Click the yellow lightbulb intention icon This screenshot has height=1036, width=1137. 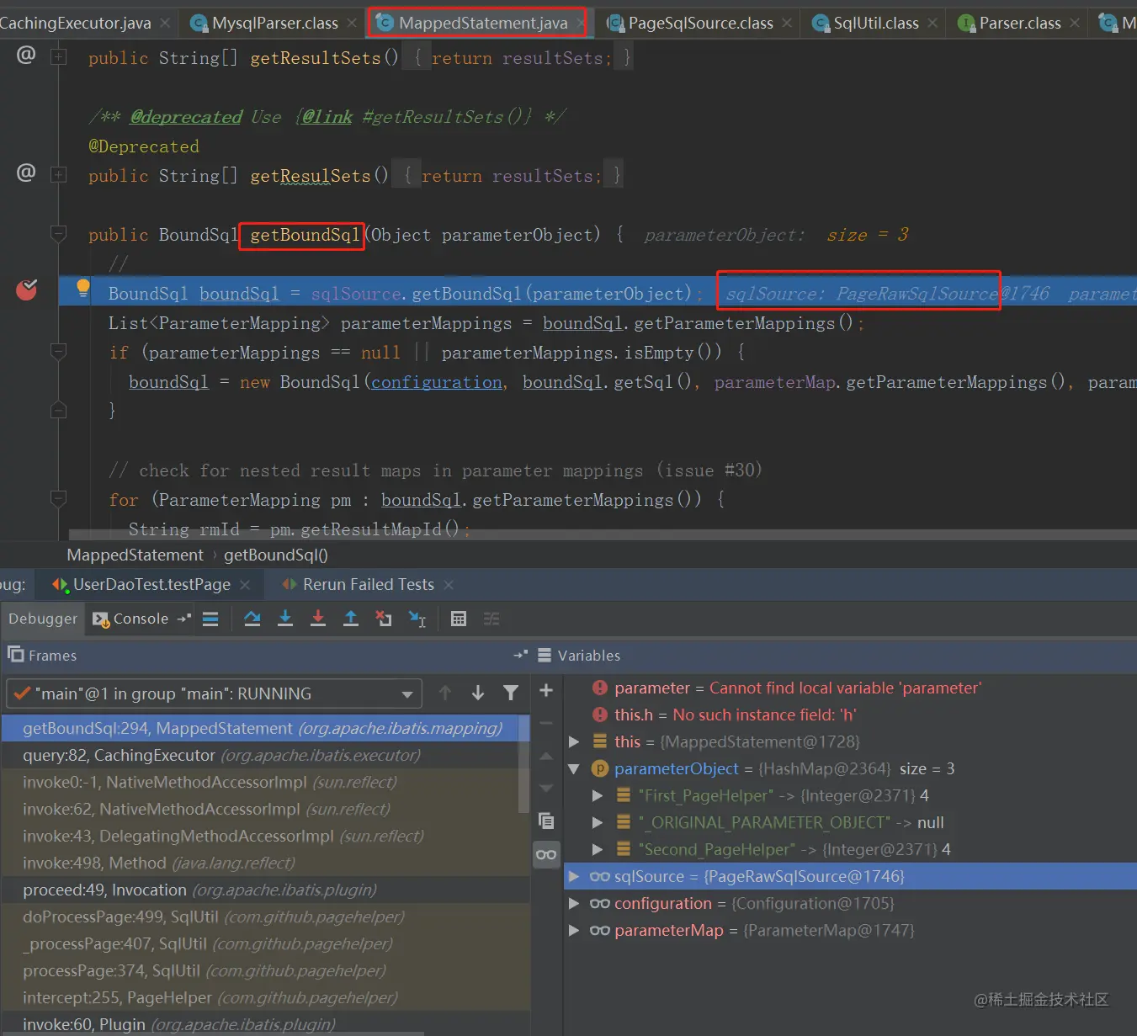pos(82,289)
